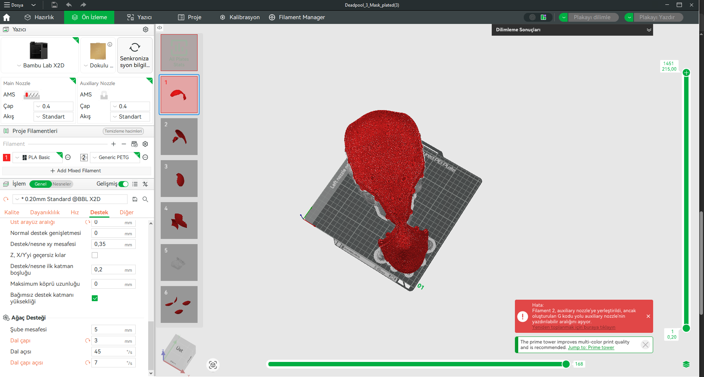
Task: Open Main Nozzle Çap 0.4 dropdown
Action: pos(53,106)
